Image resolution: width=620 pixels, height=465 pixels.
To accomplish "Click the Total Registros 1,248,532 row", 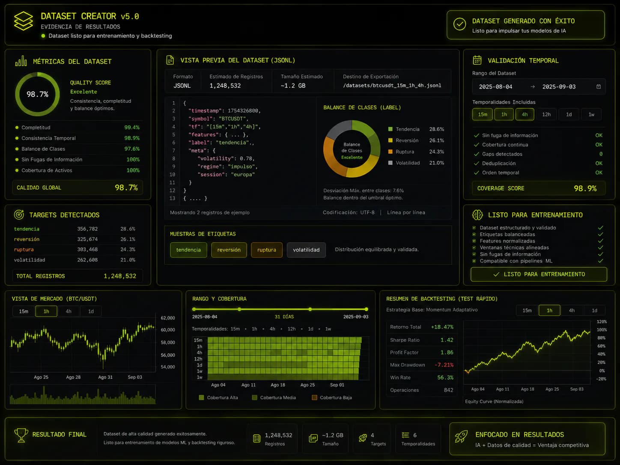I will coord(77,276).
